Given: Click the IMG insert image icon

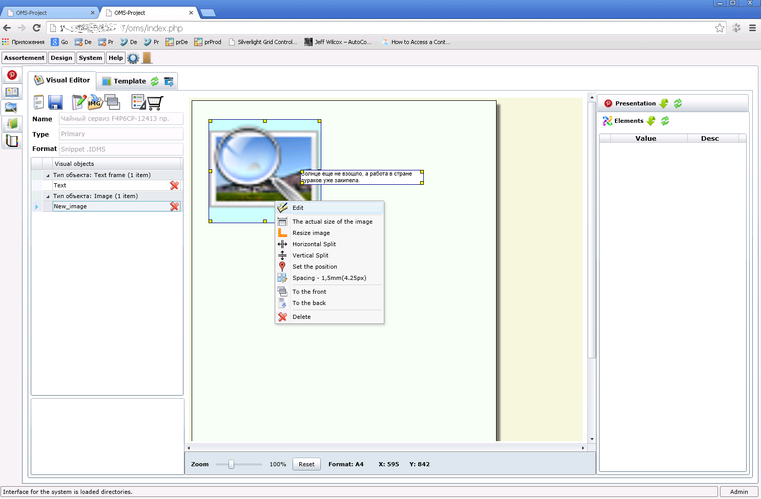Looking at the screenshot, I should tap(95, 102).
